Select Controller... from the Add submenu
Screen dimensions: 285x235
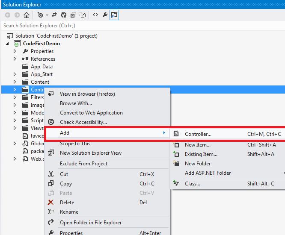click(x=198, y=134)
